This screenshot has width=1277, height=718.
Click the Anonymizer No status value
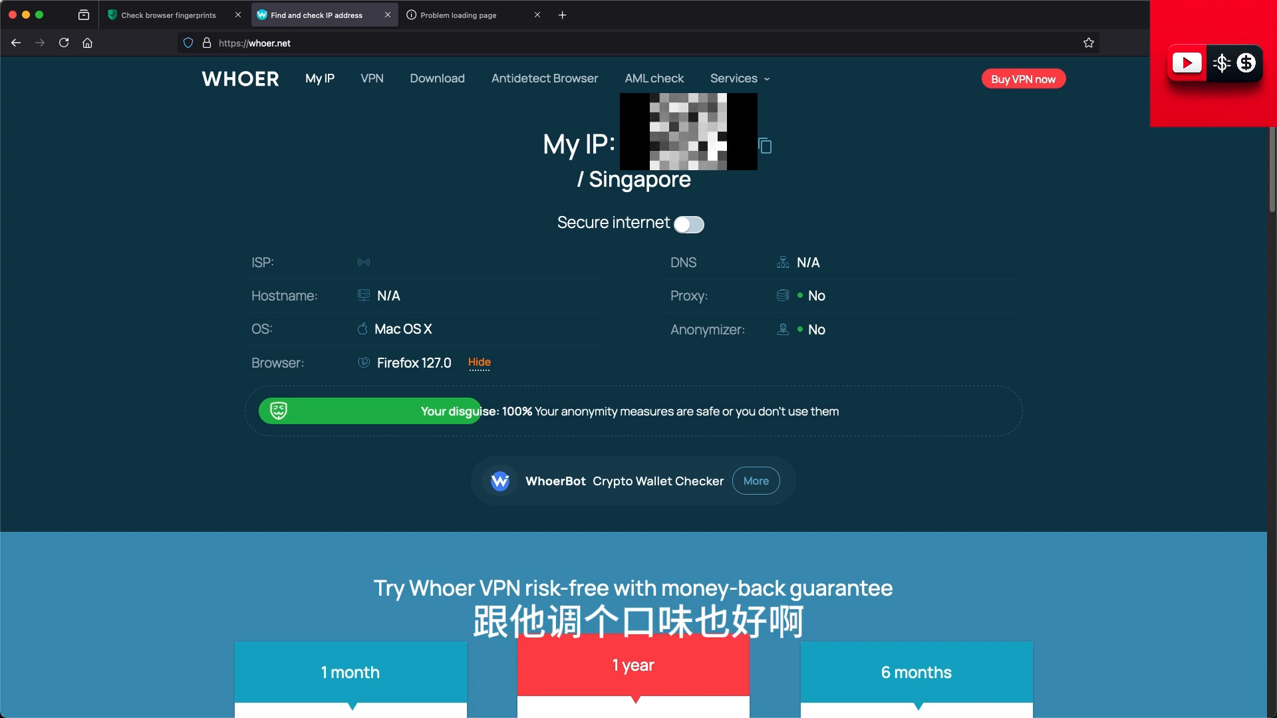pyautogui.click(x=816, y=330)
